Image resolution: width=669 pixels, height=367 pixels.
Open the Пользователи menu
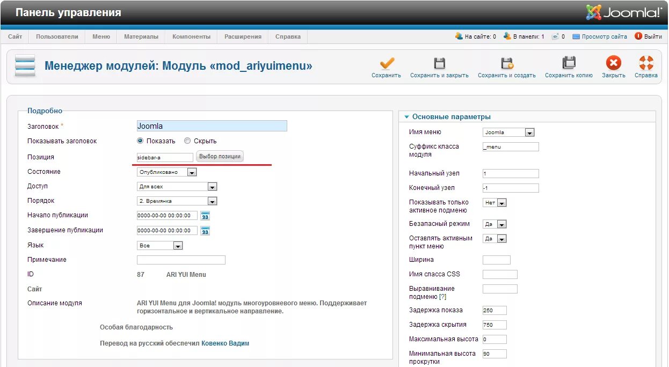coord(57,36)
